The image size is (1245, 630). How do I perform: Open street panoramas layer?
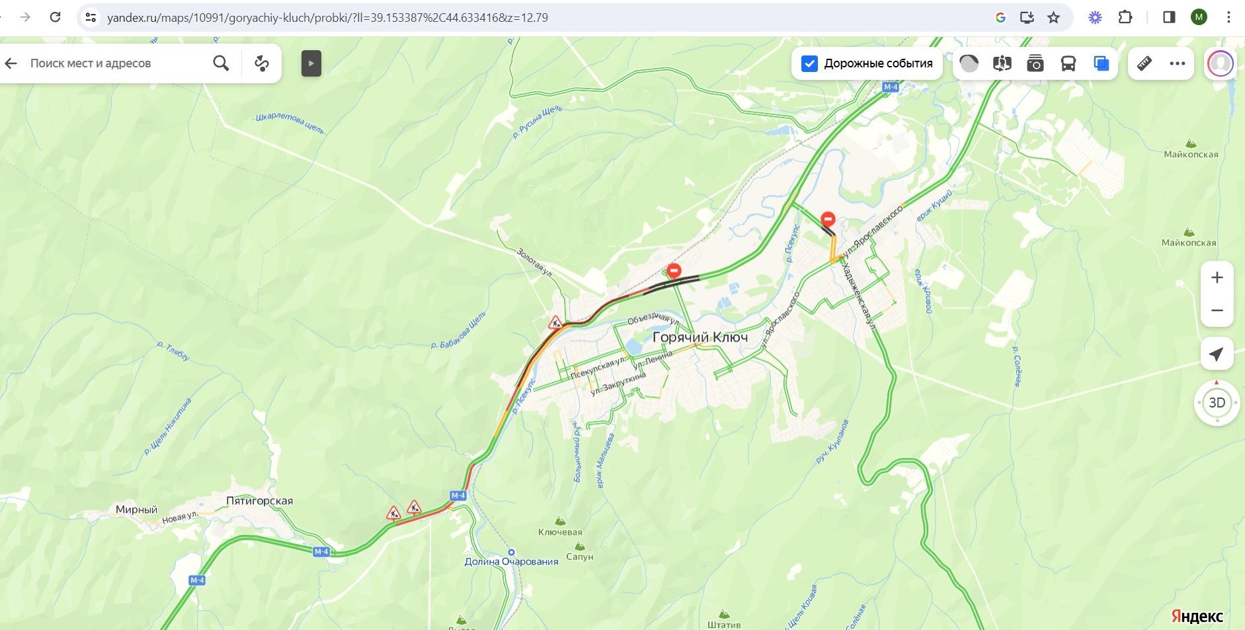click(1002, 63)
